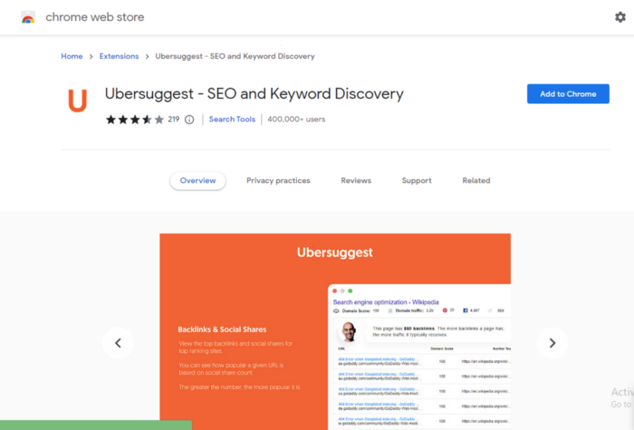
Task: Open the Support tab
Action: 417,181
